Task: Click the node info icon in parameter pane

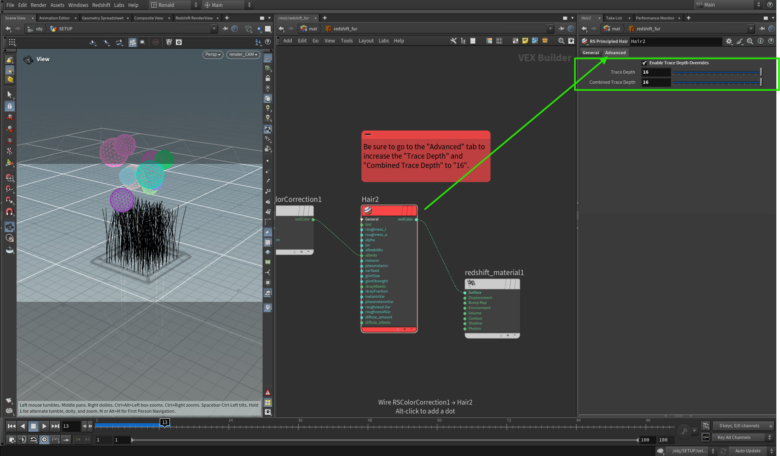Action: coord(761,41)
